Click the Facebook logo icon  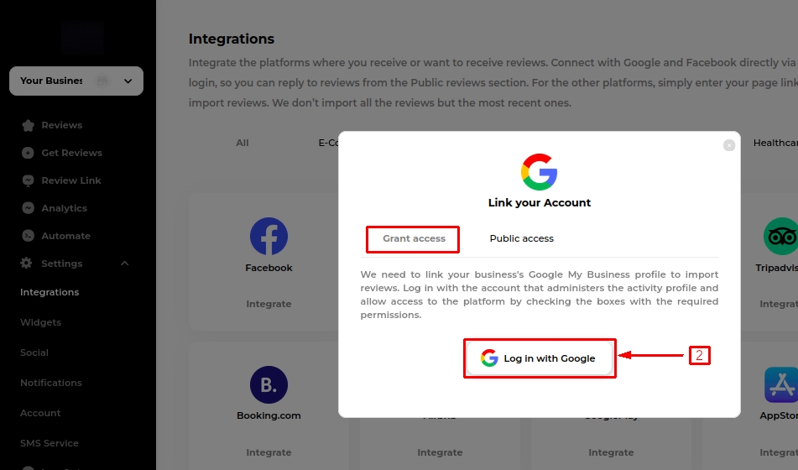269,237
